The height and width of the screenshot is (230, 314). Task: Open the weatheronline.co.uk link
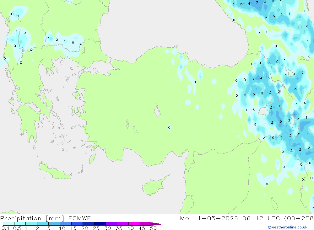point(288,227)
